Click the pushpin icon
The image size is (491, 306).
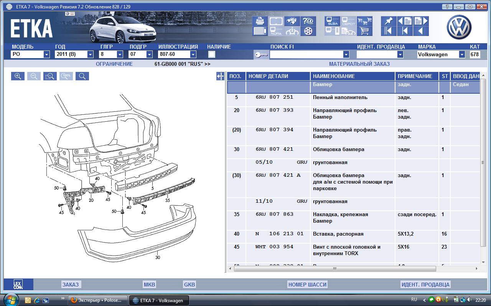[388, 21]
